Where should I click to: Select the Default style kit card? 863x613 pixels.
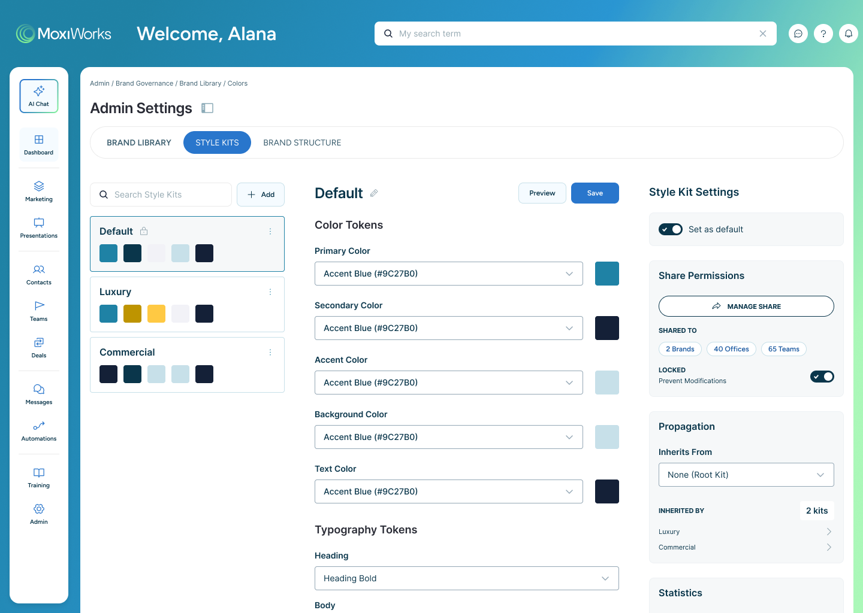pos(187,244)
